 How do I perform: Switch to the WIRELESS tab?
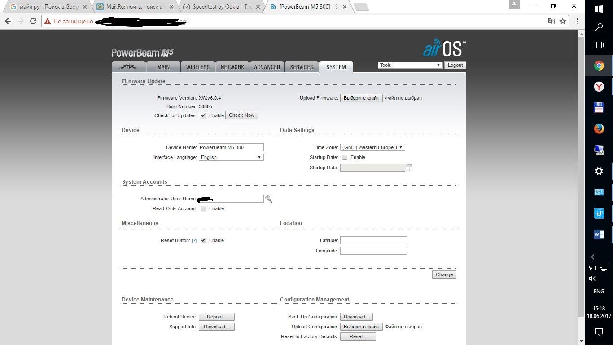[198, 67]
